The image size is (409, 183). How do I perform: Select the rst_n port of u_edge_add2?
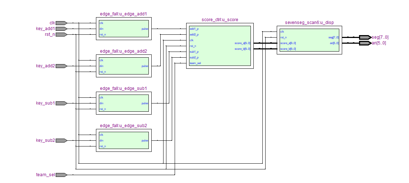102,72
